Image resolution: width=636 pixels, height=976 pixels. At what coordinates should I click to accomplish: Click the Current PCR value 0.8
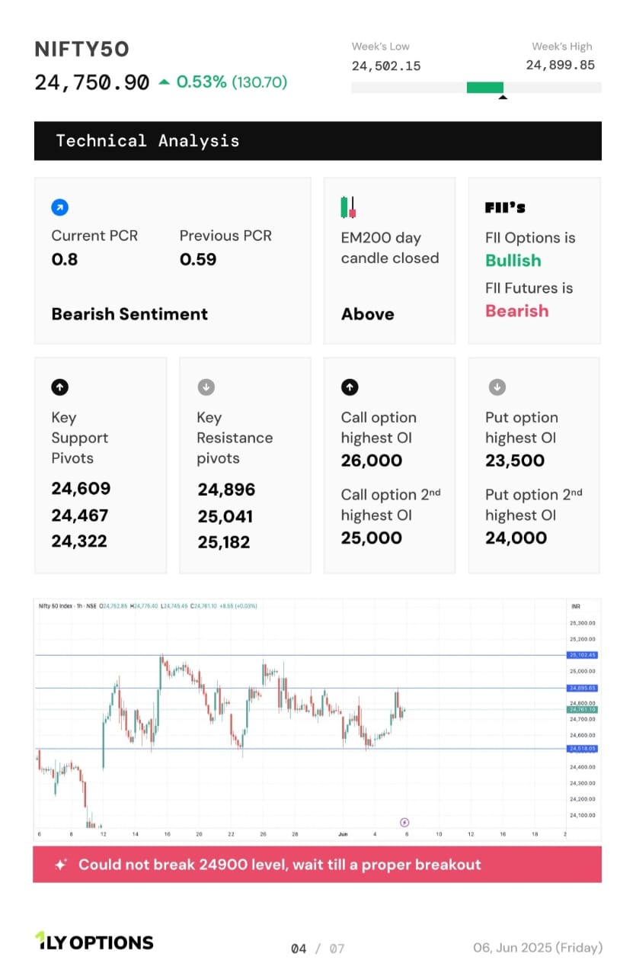[x=65, y=259]
